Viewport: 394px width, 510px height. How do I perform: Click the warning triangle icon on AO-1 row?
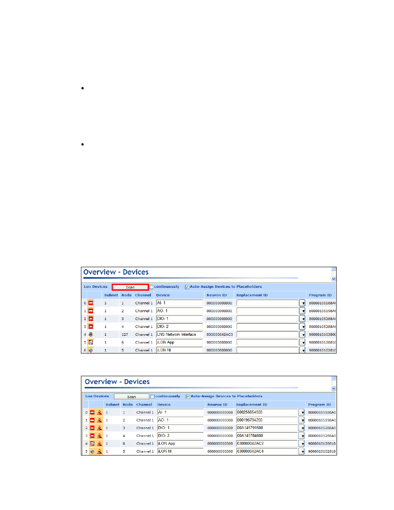coord(100,420)
